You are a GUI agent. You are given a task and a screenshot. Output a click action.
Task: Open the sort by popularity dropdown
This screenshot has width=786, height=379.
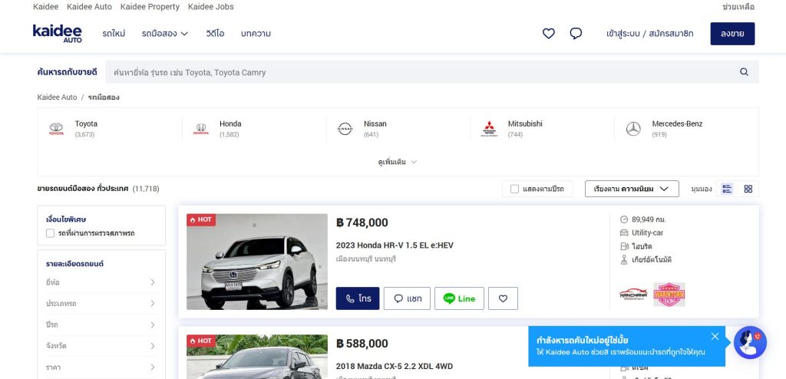[x=631, y=189]
